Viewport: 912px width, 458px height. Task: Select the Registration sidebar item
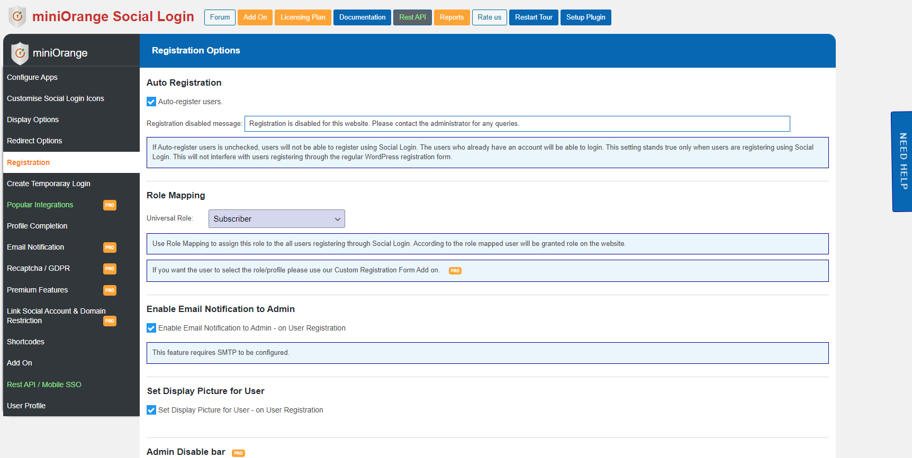[71, 162]
